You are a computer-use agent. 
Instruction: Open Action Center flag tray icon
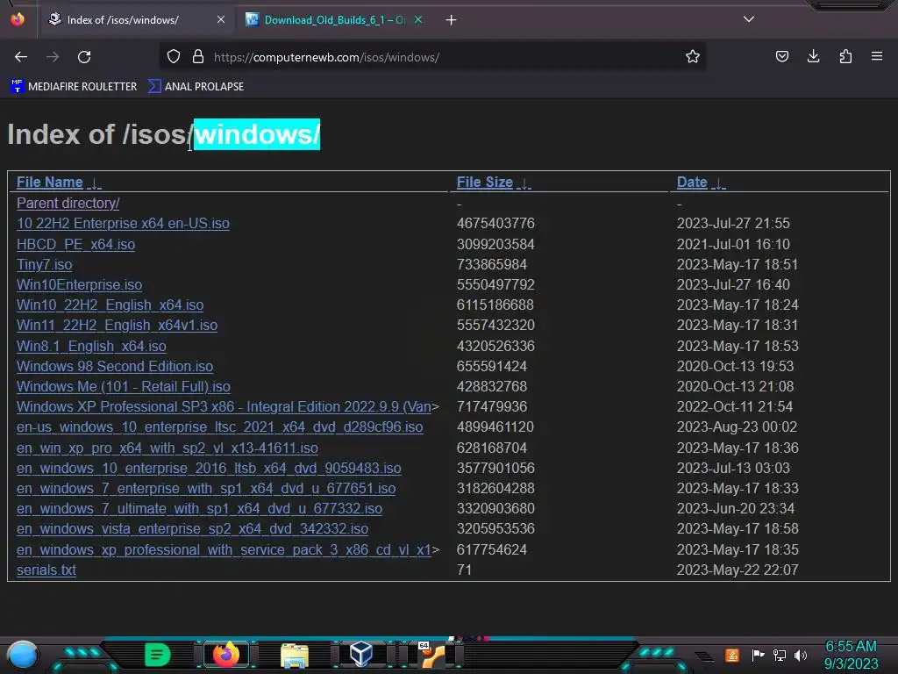click(x=758, y=655)
